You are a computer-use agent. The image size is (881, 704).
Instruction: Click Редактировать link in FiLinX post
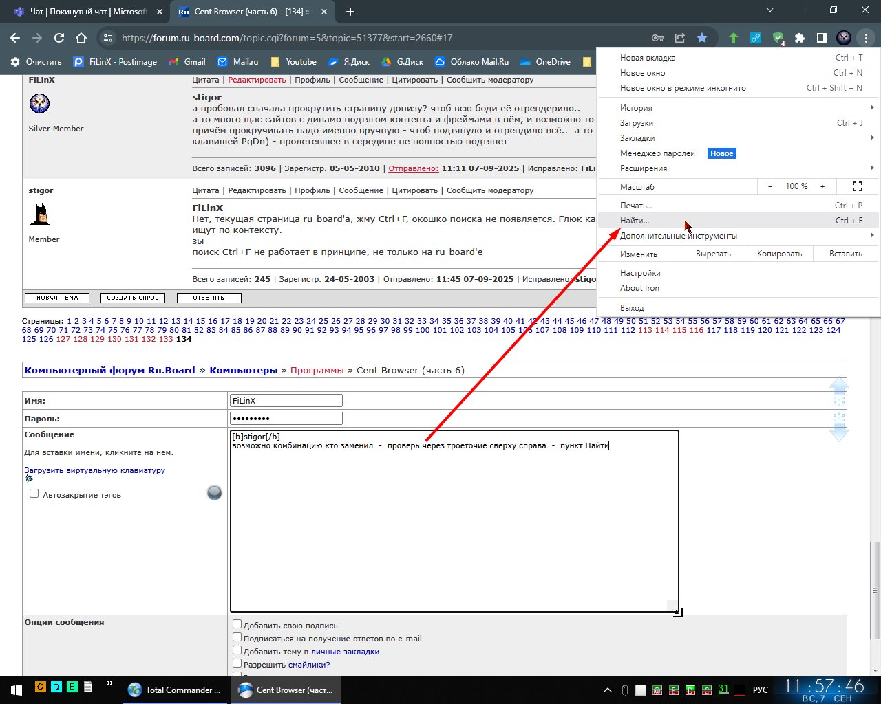[x=257, y=80]
